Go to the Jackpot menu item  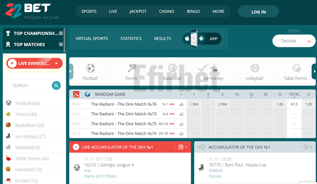138,12
